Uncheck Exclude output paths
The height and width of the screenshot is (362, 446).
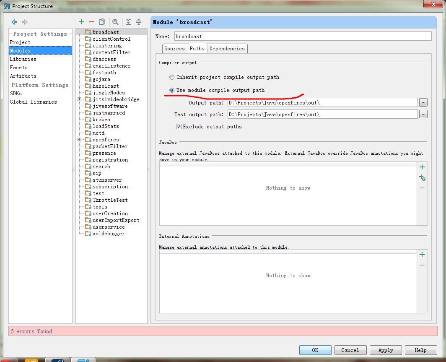coord(179,126)
